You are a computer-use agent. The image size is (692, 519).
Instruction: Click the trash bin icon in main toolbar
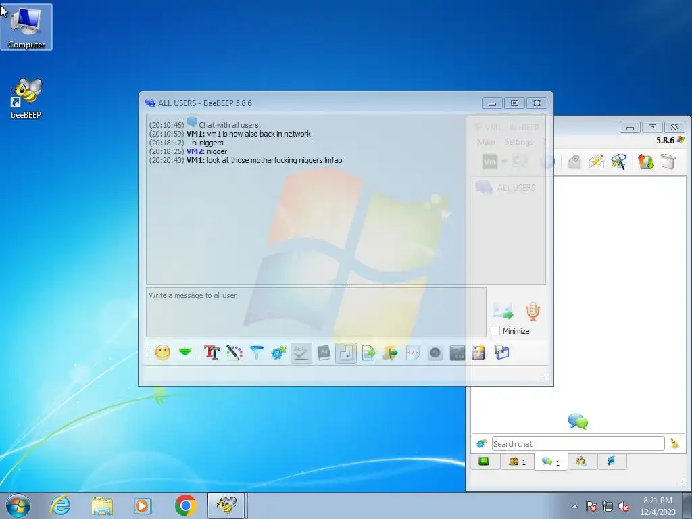coord(668,162)
